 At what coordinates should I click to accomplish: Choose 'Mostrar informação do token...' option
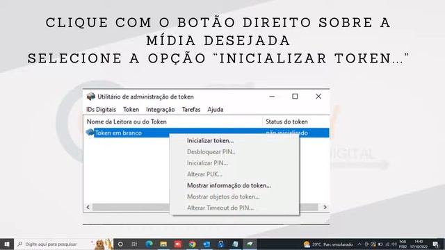click(x=229, y=185)
